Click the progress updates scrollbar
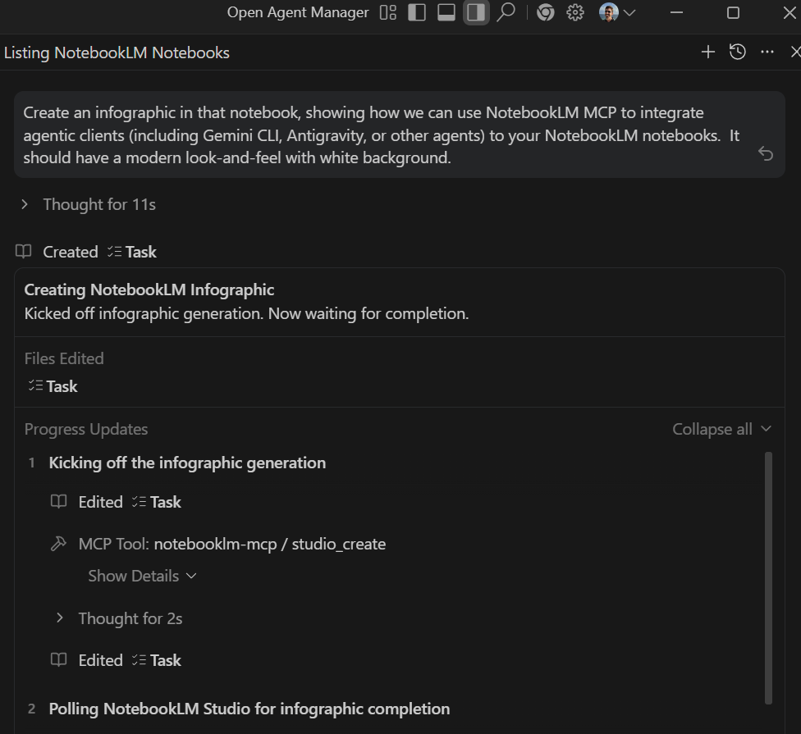 pos(768,578)
